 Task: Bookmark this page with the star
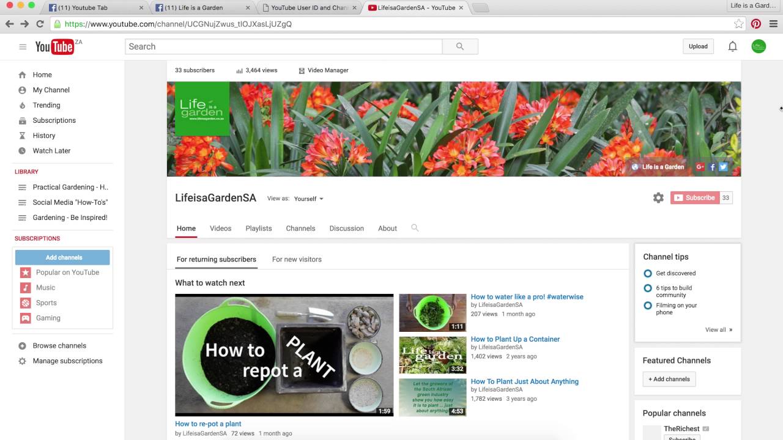pyautogui.click(x=738, y=24)
